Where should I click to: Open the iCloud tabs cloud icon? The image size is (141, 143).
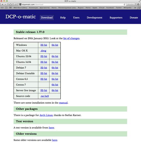click(10, 4)
